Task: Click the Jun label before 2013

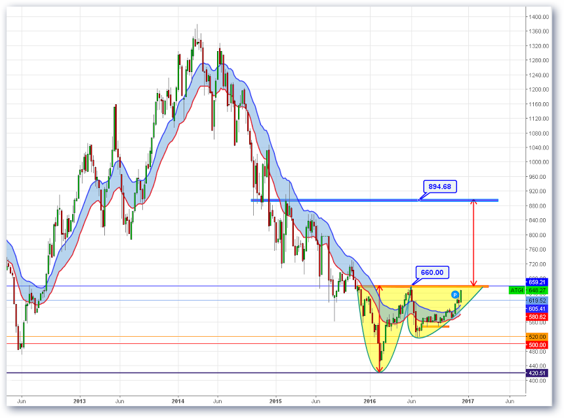Action: [21, 401]
